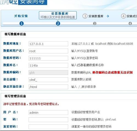Click the 数据库名 label

pos(10,65)
